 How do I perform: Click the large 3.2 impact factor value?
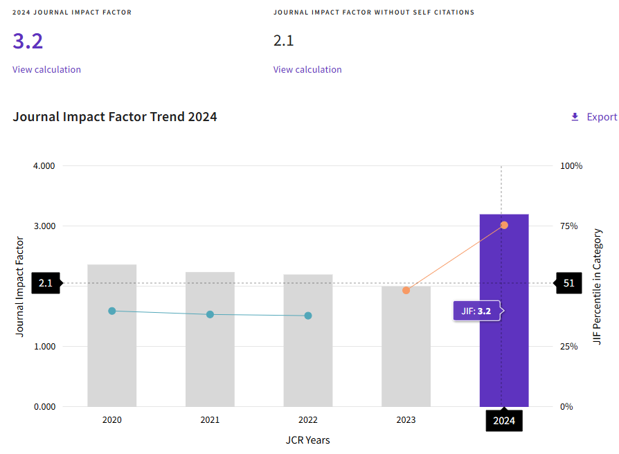click(x=28, y=41)
